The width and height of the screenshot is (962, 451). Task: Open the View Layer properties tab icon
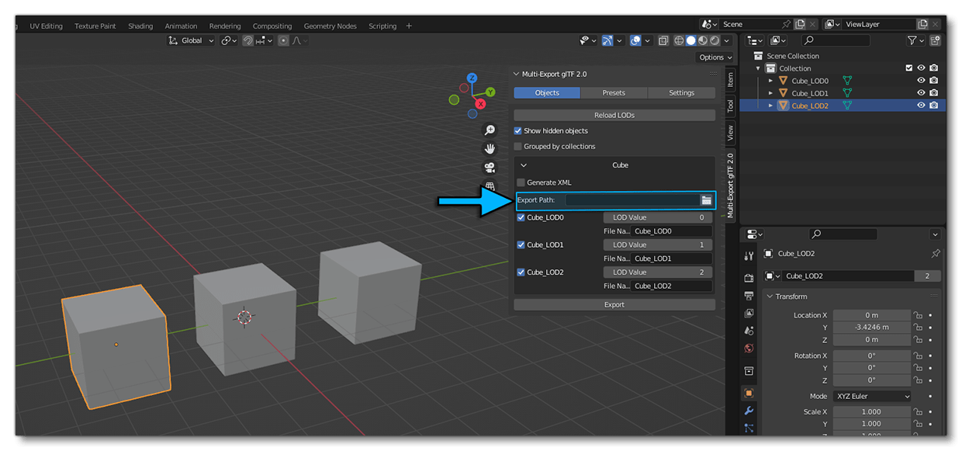[x=749, y=314]
